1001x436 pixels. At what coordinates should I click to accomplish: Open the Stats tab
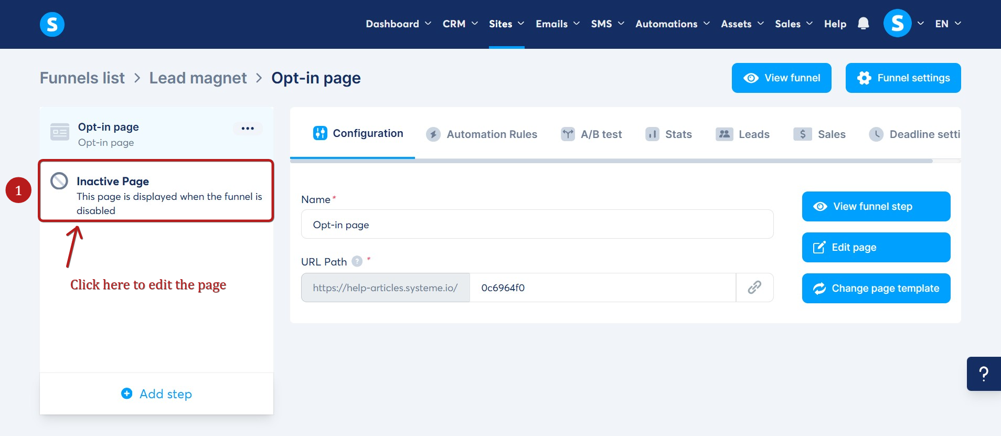[x=668, y=134]
